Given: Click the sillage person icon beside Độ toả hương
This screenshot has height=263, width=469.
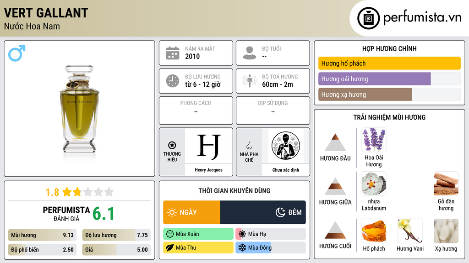Looking at the screenshot, I should tap(250, 81).
